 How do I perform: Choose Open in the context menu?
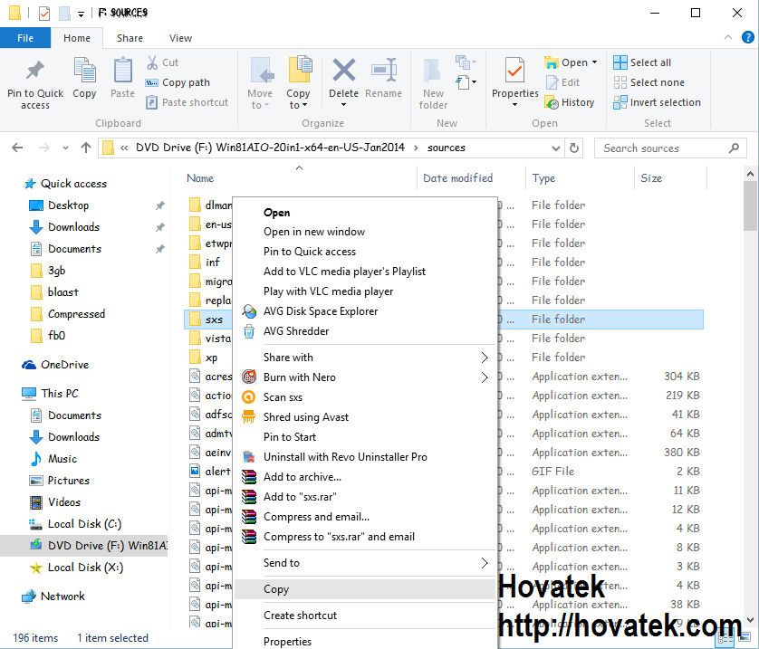point(366,213)
